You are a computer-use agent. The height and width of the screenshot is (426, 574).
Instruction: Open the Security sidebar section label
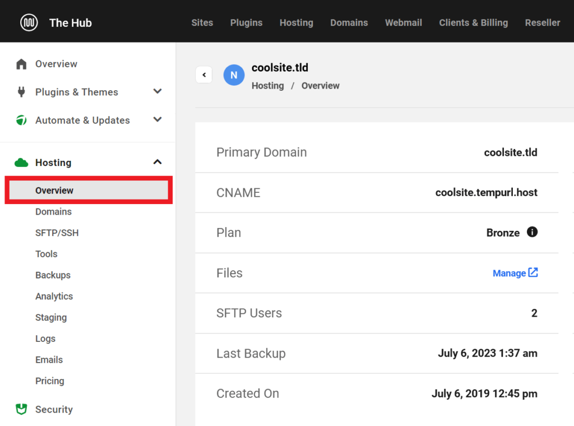pos(54,410)
